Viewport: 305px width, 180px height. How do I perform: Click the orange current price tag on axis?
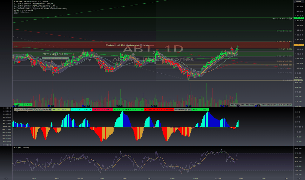[298, 45]
